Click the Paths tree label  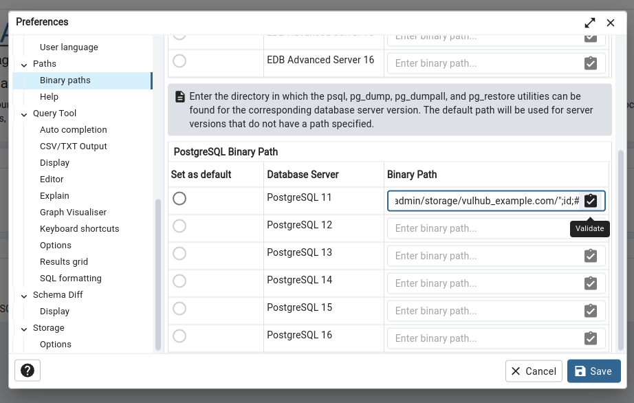click(x=45, y=64)
